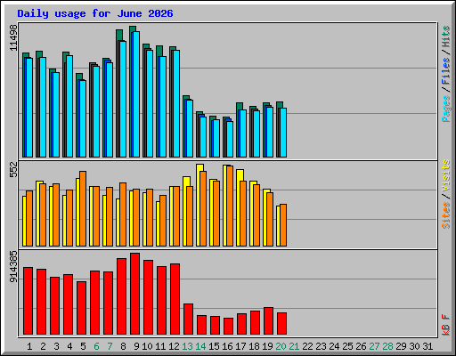Click the 'Daily usage for June 2026' title

95,13
